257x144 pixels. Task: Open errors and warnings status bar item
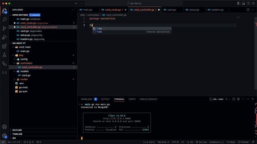click(x=29, y=142)
